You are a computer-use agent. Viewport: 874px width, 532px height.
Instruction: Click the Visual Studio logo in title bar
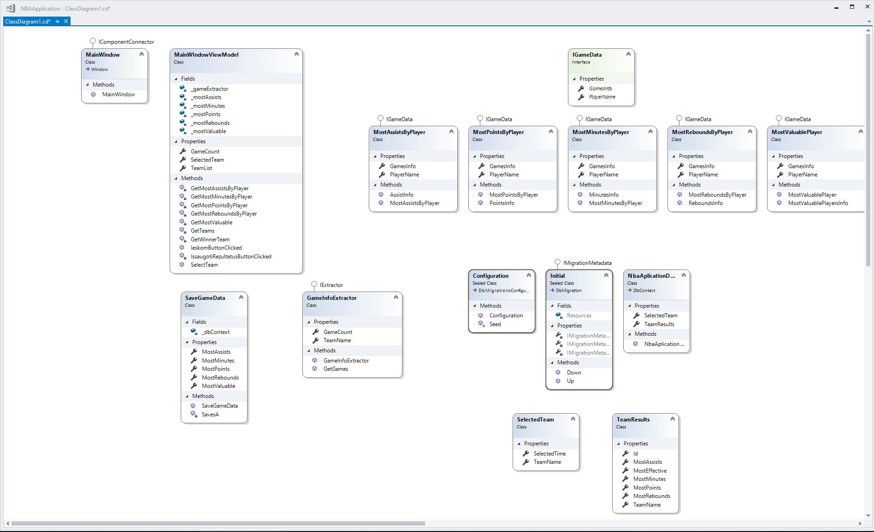point(10,8)
